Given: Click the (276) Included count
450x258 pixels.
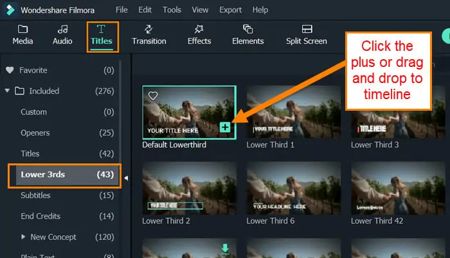Looking at the screenshot, I should pos(105,91).
